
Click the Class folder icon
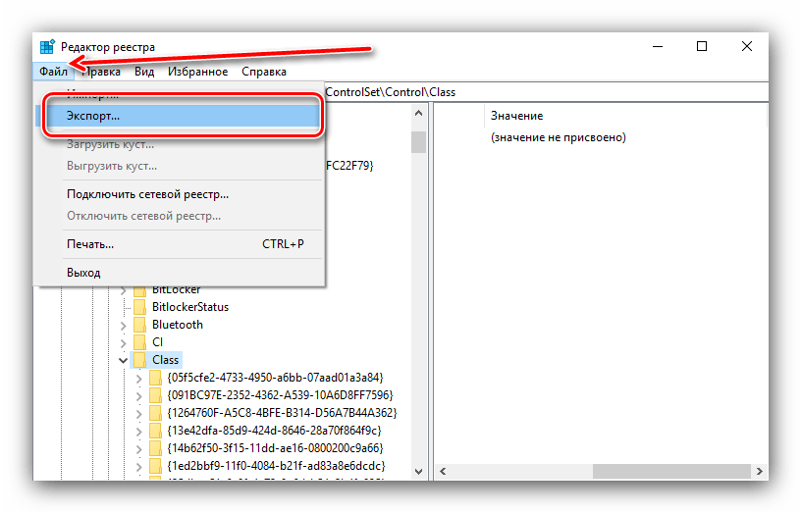click(138, 360)
